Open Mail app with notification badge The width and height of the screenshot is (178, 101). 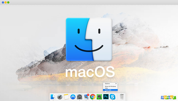[86, 97]
